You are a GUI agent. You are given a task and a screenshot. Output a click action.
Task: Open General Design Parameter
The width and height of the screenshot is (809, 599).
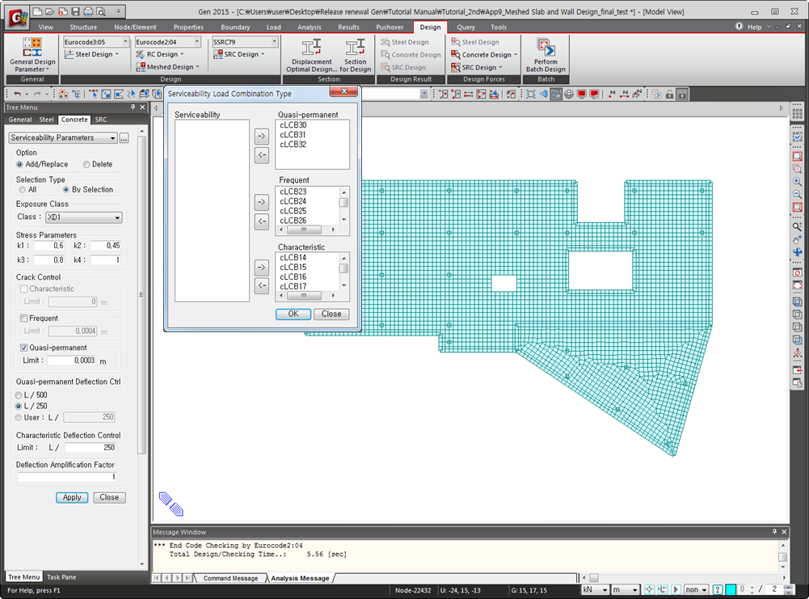pyautogui.click(x=32, y=55)
